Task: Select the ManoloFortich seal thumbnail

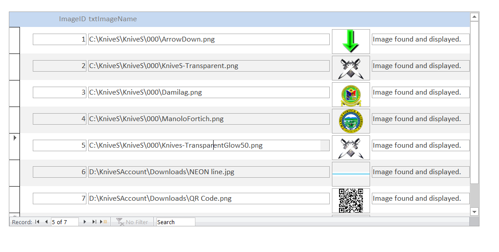Action: (x=351, y=121)
